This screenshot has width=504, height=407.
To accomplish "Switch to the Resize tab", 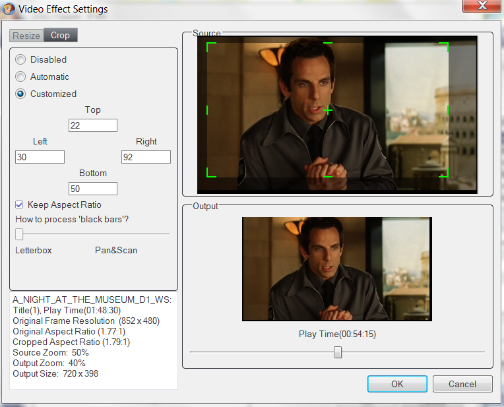I will coord(26,35).
